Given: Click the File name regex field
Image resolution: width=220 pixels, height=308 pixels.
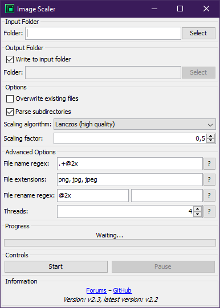Looking at the screenshot, I should (x=130, y=163).
